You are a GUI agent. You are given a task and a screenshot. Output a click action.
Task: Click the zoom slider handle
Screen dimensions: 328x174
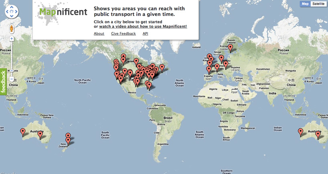coord(12,71)
